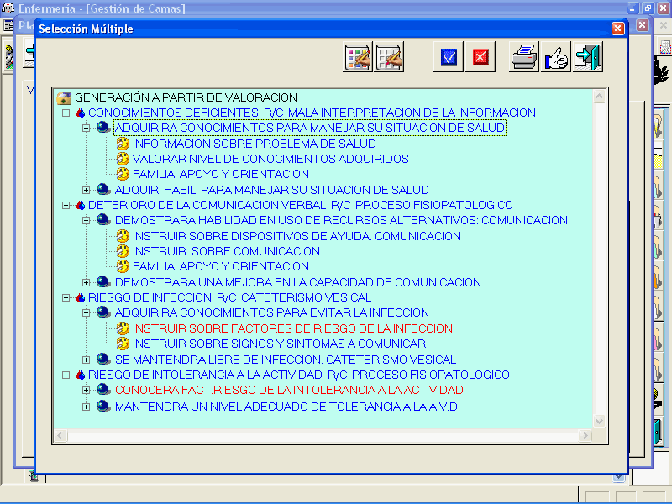Click the root icon beside GENERACIÓN A PARTIR DE VALORACIÓN
Image resolution: width=672 pixels, height=504 pixels.
64,97
